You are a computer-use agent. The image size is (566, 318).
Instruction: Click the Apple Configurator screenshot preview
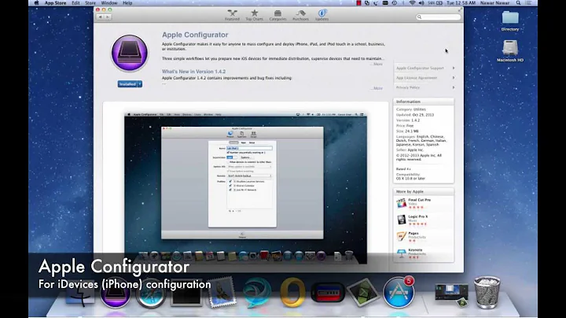tap(245, 188)
